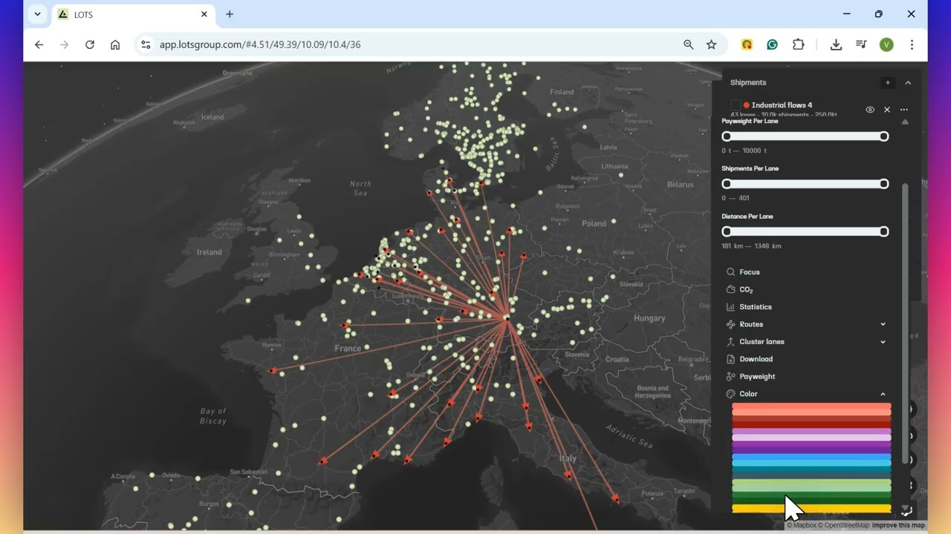The height and width of the screenshot is (534, 951).
Task: Click the panel scroll-up arrow
Action: [x=905, y=122]
